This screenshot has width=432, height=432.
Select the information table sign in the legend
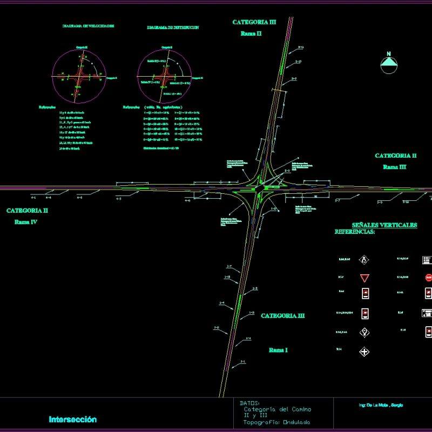427,259
